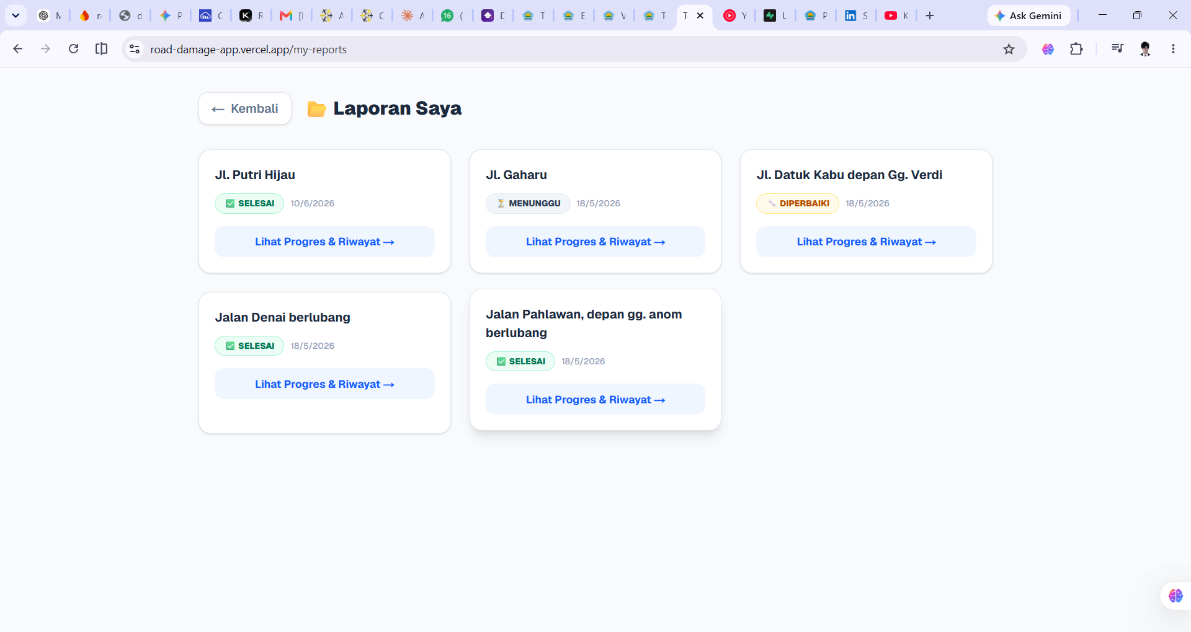Click SELESAI badge on Jalan Denai card
Image resolution: width=1191 pixels, height=632 pixels.
click(249, 346)
